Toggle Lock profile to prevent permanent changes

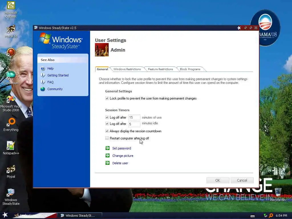[x=107, y=98]
